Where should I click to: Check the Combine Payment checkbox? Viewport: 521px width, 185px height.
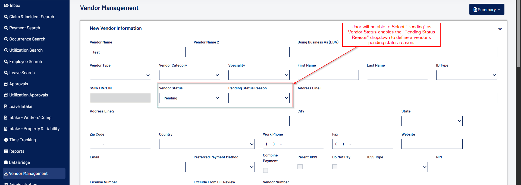click(265, 170)
